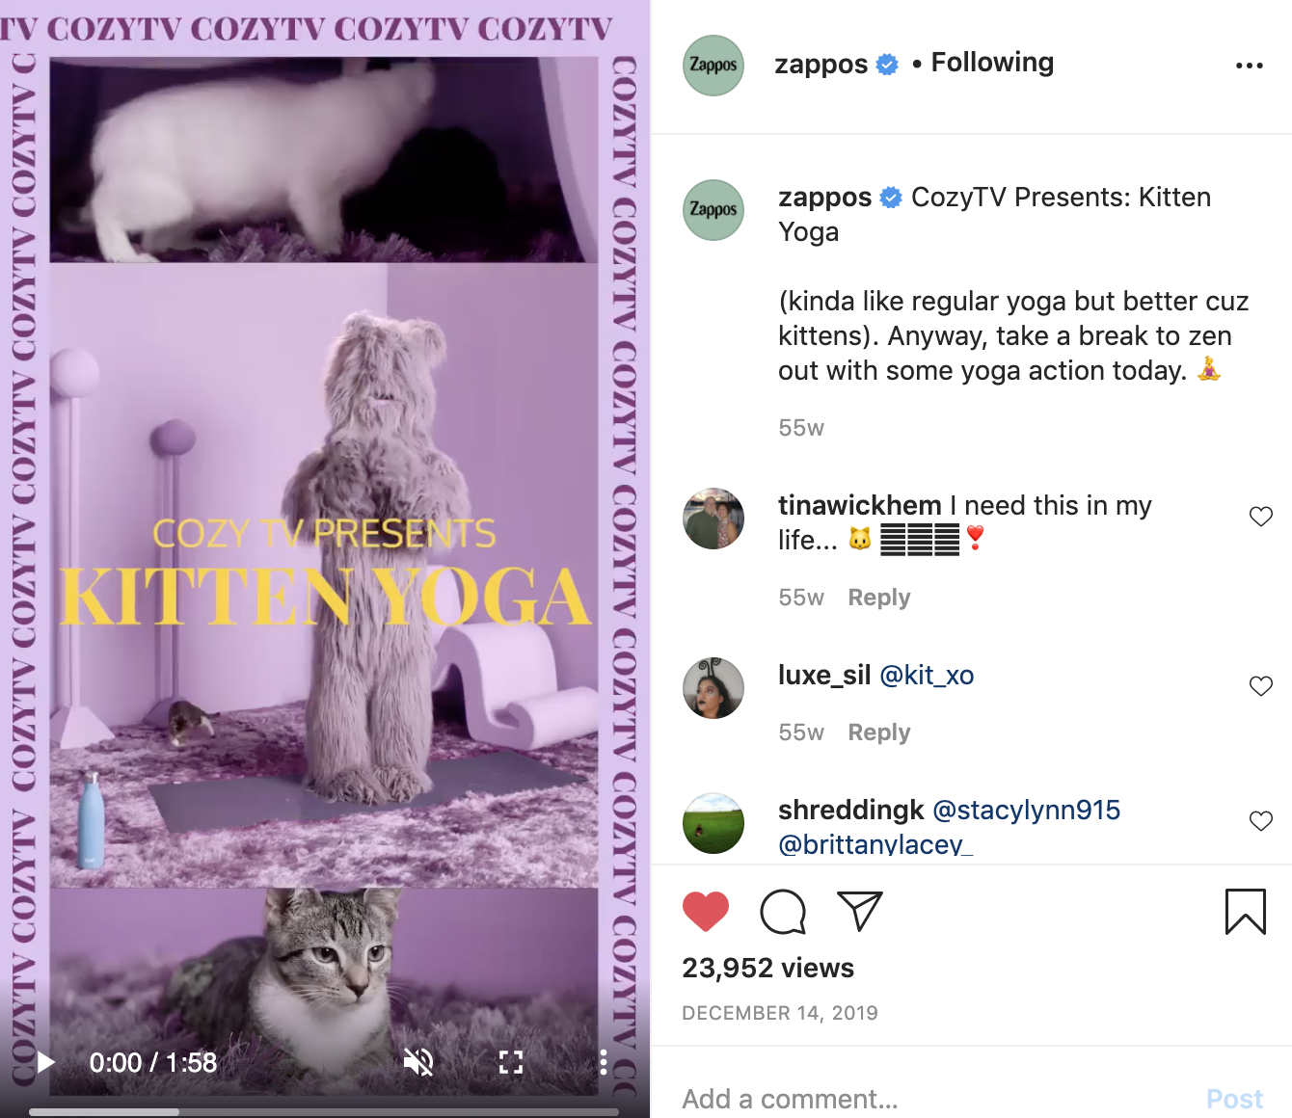Unmute the video sound
Viewport: 1292px width, 1118px height.
click(418, 1062)
